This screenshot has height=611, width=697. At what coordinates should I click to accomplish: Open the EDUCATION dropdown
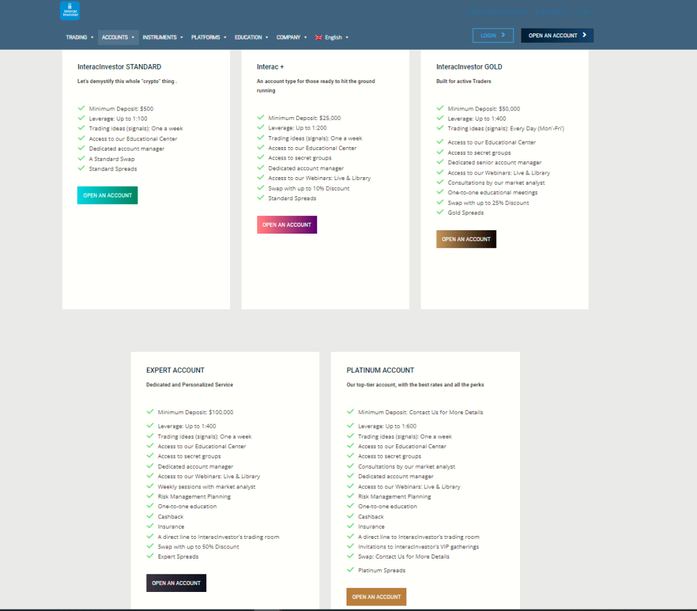point(252,37)
